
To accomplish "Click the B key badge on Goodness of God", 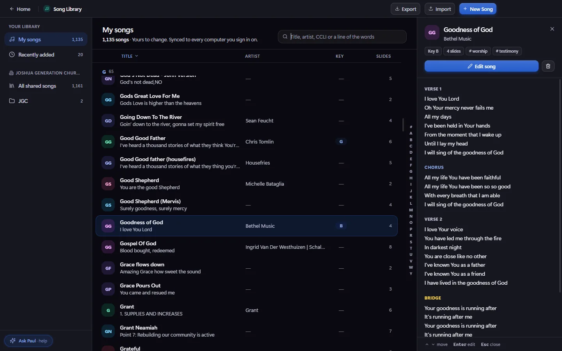I will [x=341, y=226].
